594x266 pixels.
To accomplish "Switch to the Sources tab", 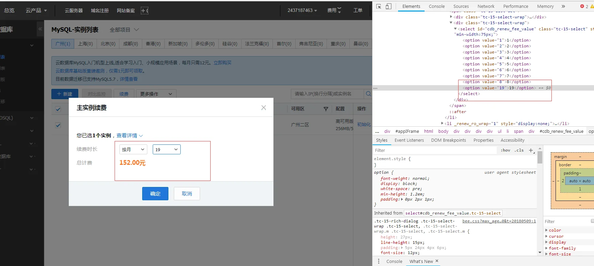I will [461, 6].
